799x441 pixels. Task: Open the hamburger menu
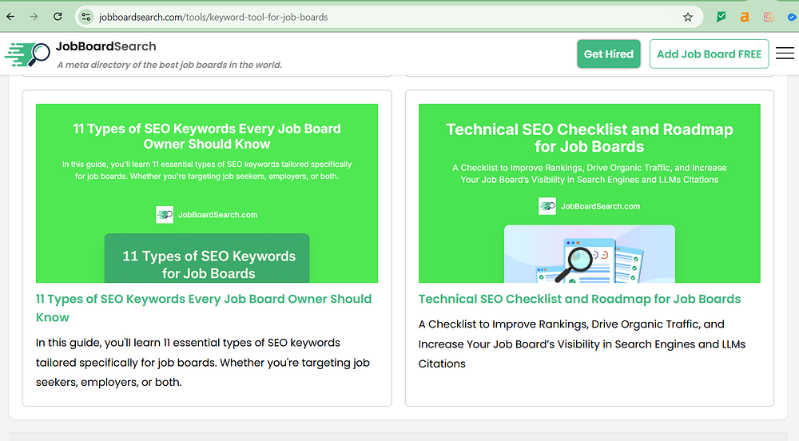(x=785, y=54)
